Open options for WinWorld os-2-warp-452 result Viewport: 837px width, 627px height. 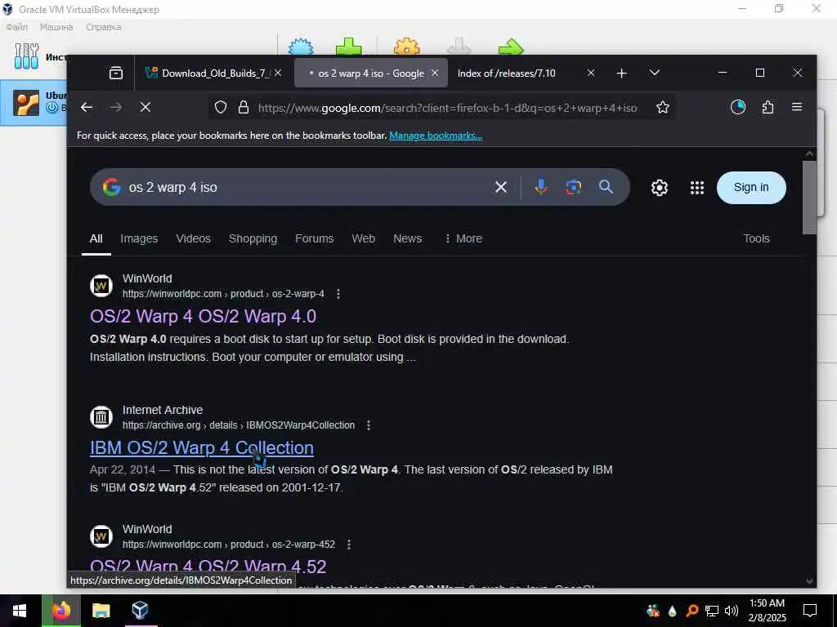pyautogui.click(x=348, y=545)
